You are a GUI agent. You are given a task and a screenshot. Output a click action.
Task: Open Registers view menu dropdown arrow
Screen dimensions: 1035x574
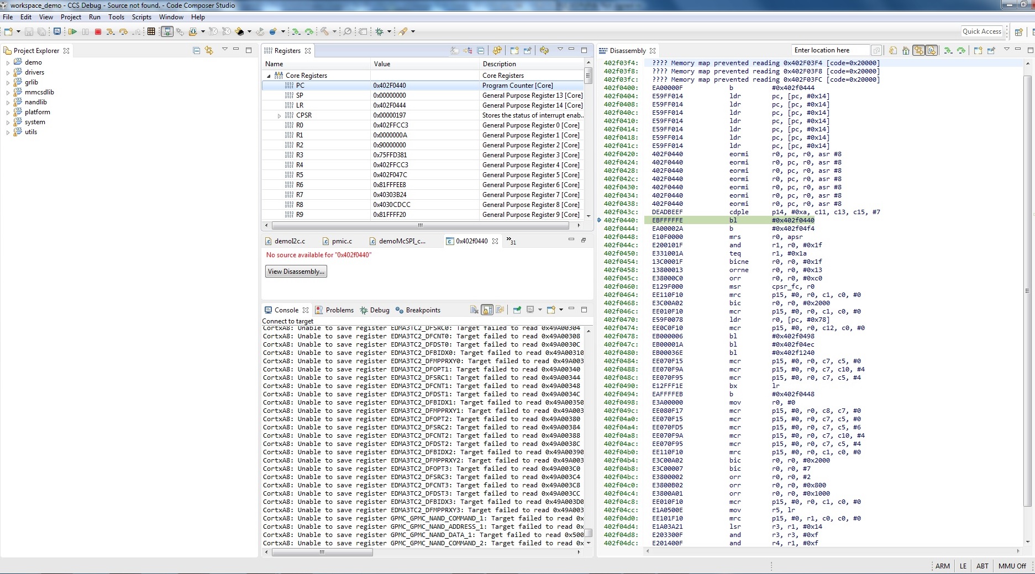(x=560, y=50)
